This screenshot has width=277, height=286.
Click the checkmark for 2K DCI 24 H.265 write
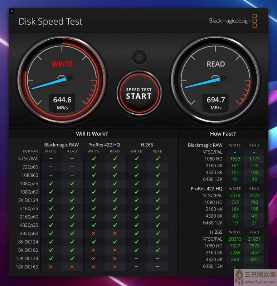[136, 200]
